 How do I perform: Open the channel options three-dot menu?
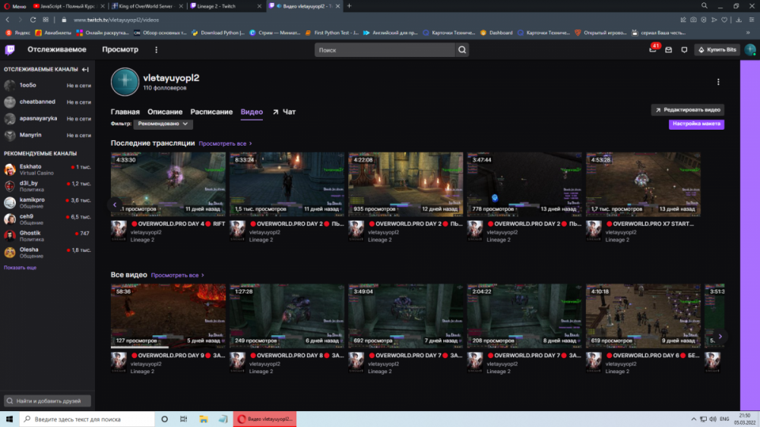(718, 82)
